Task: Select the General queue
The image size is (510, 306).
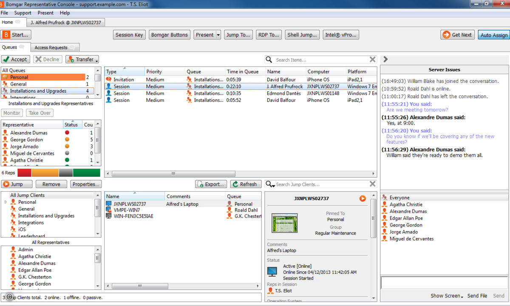Action: pyautogui.click(x=43, y=84)
